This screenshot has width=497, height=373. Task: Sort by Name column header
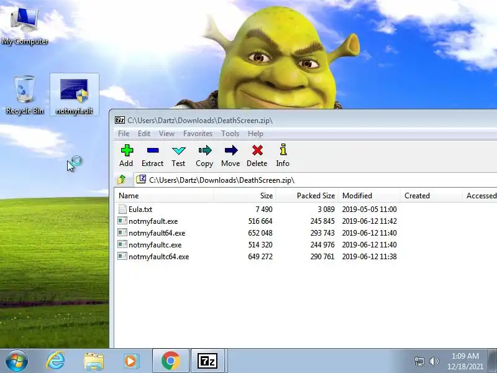pos(164,196)
